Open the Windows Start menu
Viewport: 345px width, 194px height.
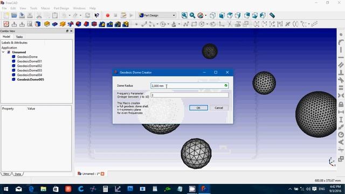point(6,189)
